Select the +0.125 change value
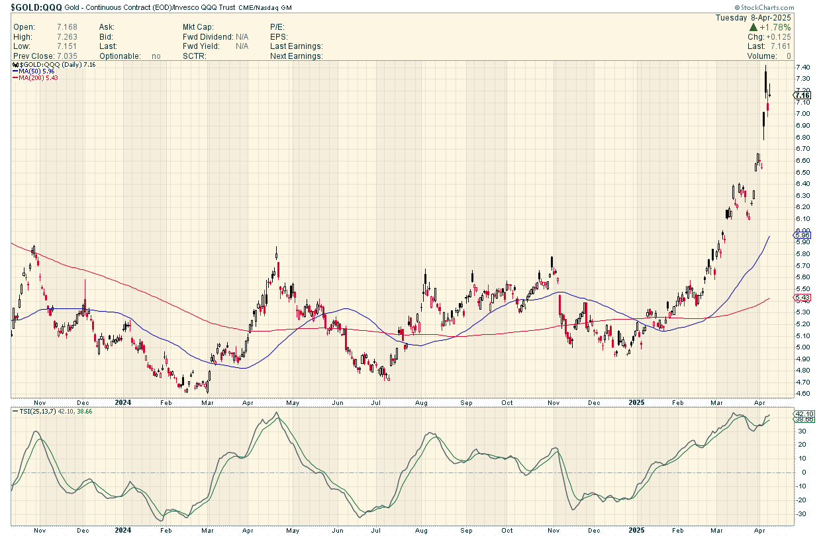 tap(778, 37)
